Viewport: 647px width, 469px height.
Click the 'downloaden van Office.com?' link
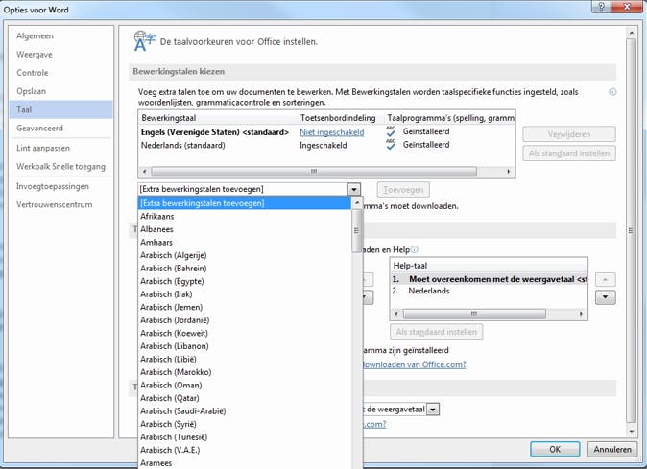click(415, 364)
